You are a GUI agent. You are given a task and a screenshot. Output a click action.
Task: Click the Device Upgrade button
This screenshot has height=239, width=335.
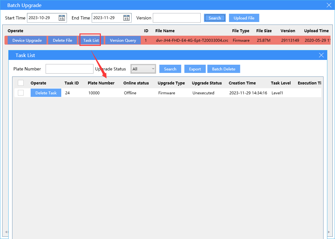[x=27, y=40]
